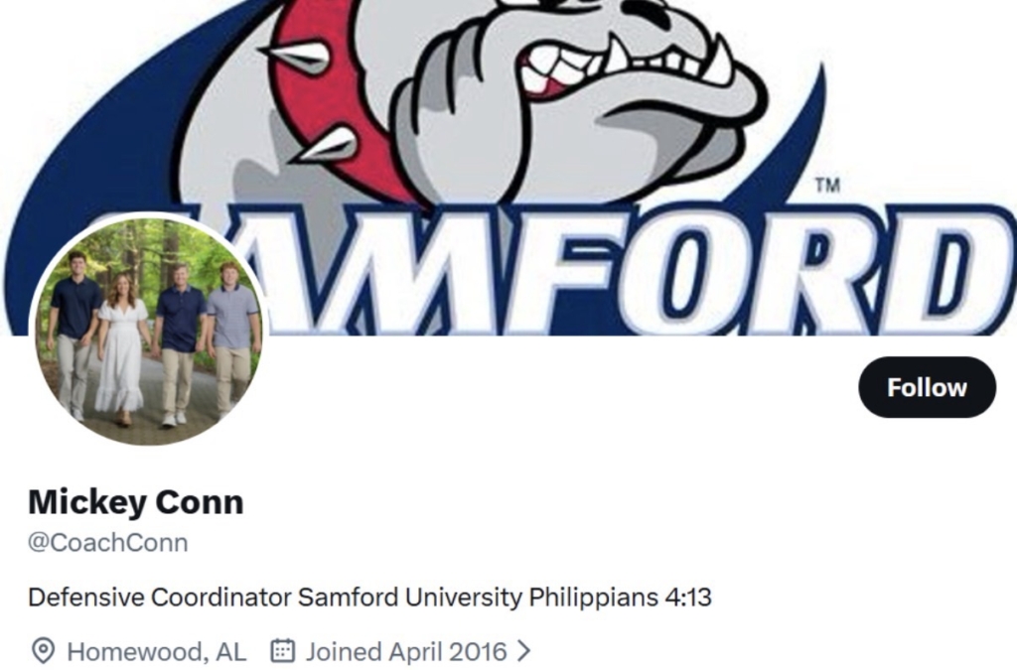Click Samford University in the bio
Viewport: 1017px width, 670px height.
[410, 597]
